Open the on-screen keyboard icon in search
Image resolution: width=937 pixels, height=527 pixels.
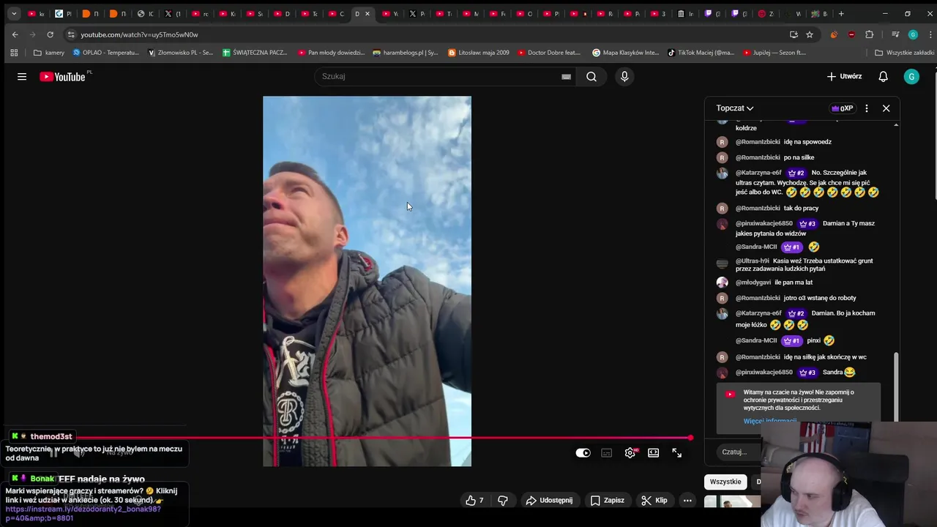coord(566,76)
